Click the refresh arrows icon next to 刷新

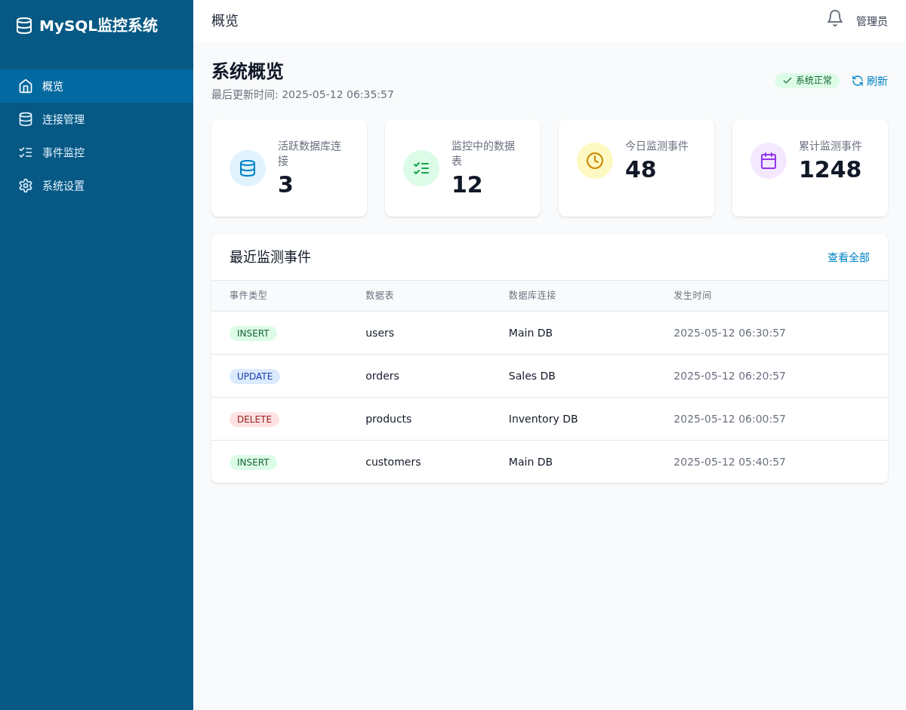point(858,81)
